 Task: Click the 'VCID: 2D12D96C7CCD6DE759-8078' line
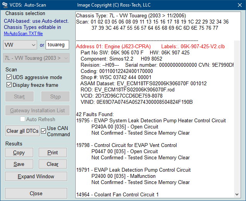pyautogui.click(x=122, y=96)
